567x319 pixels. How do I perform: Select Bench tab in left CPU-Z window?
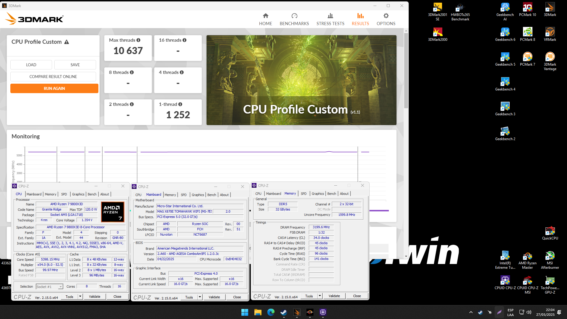tap(92, 194)
